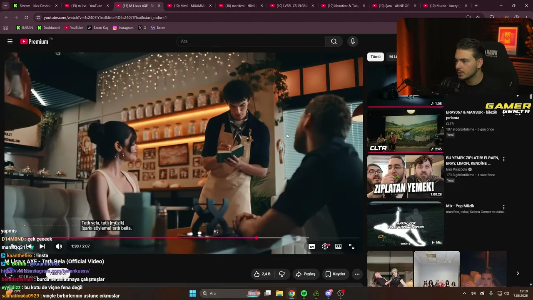Open more actions below the video
The height and width of the screenshot is (300, 533).
(357, 274)
